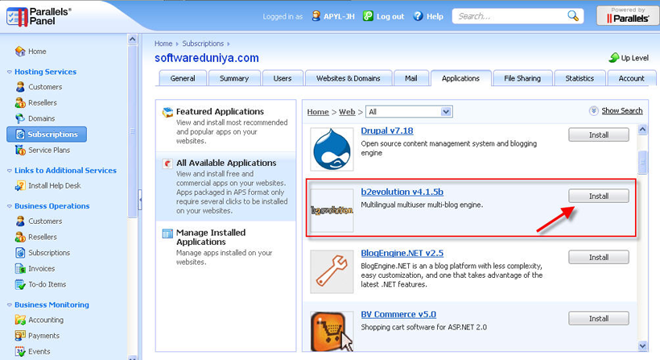Switch to the Mail tab
This screenshot has height=360, width=660.
(410, 78)
